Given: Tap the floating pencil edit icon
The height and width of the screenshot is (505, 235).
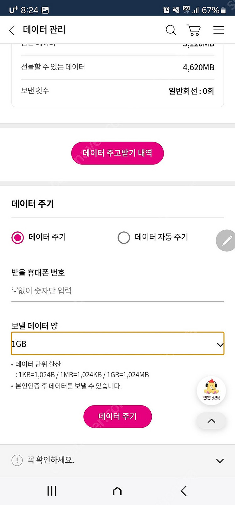Looking at the screenshot, I should (x=226, y=241).
